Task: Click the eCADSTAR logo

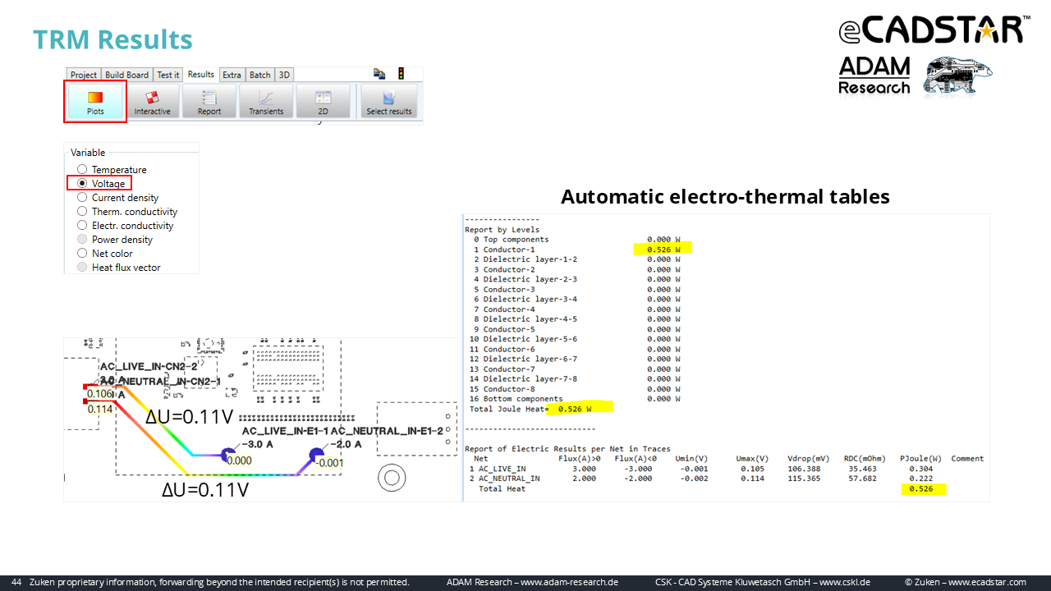Action: 934,30
